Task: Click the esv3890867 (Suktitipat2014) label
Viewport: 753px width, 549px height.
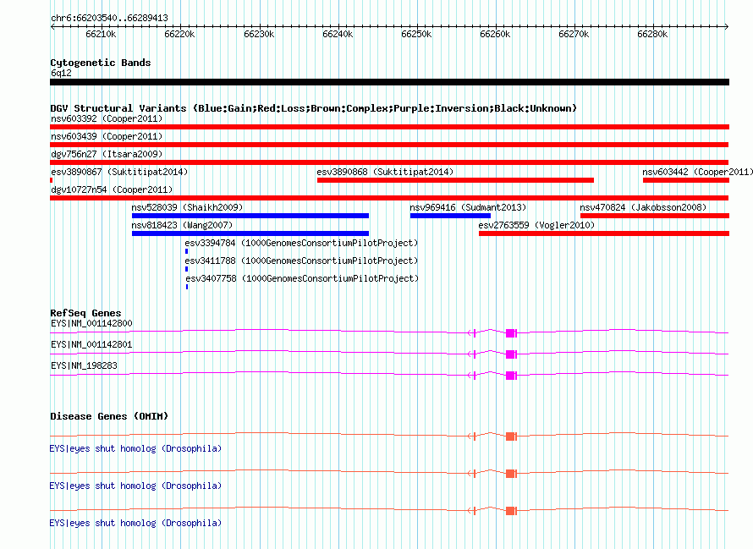Action: point(119,172)
